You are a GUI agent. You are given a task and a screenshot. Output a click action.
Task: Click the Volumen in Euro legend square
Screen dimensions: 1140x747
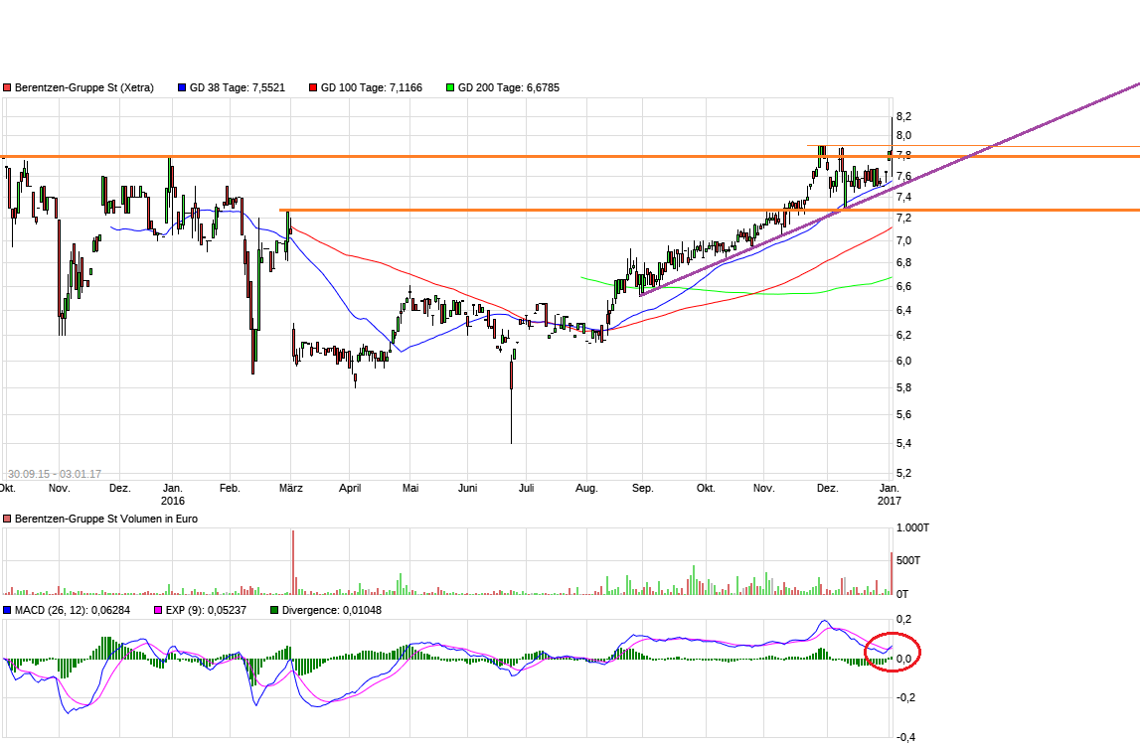tap(7, 519)
